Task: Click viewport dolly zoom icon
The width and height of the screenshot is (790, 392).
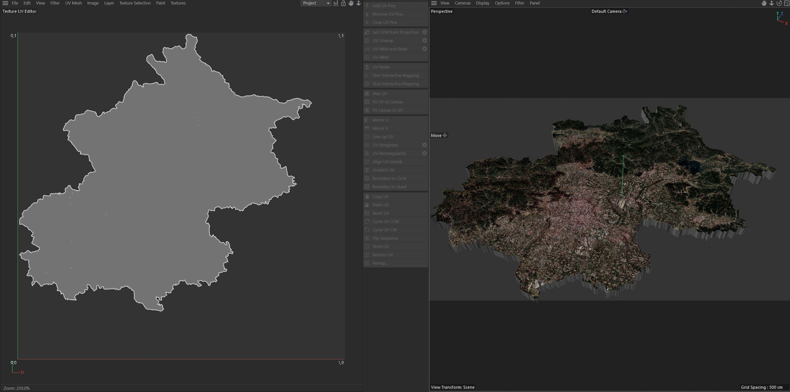Action: pos(771,3)
